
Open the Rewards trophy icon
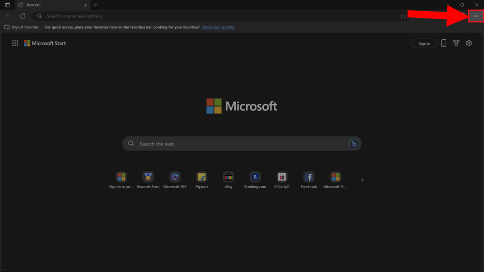coord(456,43)
